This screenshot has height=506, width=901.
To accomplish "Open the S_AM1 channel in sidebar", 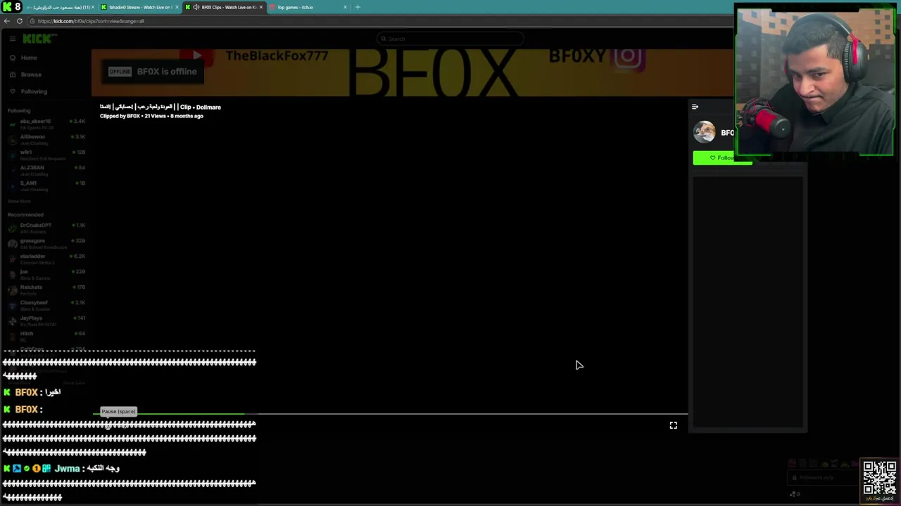I will tap(46, 186).
